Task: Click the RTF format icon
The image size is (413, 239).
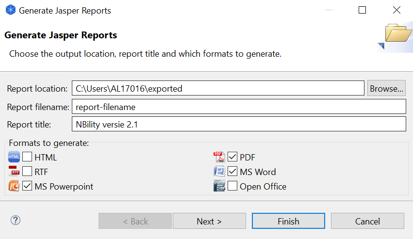Action: pyautogui.click(x=14, y=172)
